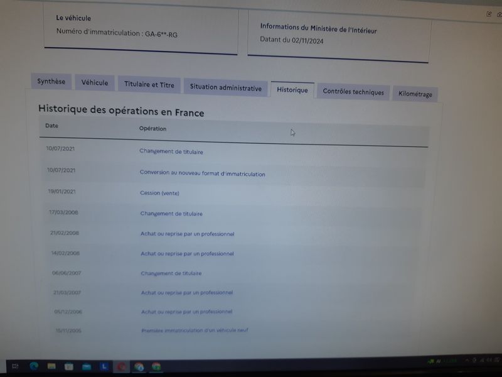Select the date 14/02/2008
This screenshot has width=502, height=377.
[x=65, y=253]
